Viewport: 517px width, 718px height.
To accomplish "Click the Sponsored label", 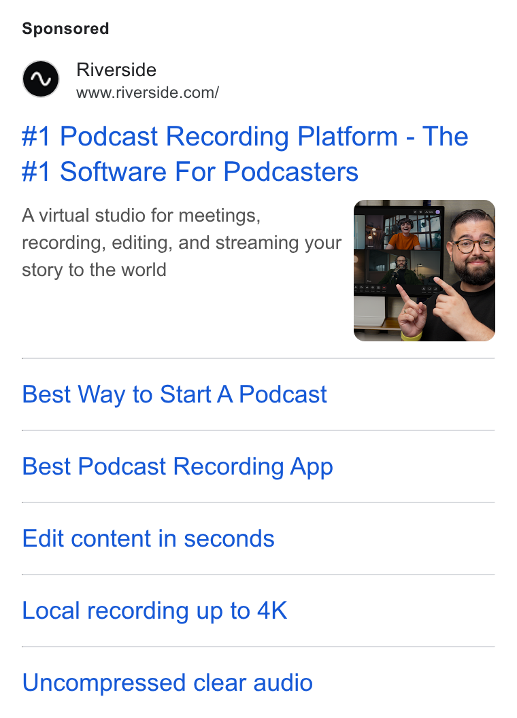I will (65, 29).
